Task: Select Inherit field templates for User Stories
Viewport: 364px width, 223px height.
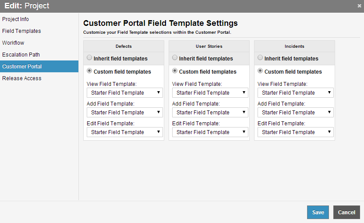Action: tap(175, 57)
